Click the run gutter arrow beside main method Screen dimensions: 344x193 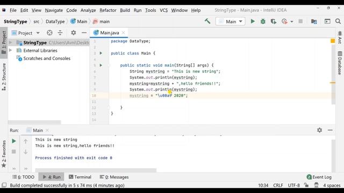click(x=101, y=65)
